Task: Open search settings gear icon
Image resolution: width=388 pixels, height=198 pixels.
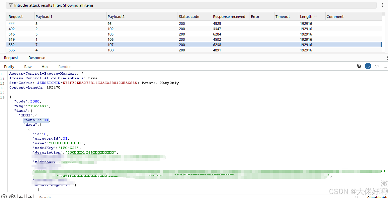Action: [12, 197]
